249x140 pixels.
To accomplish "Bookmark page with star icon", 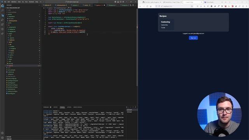I will coord(192,6).
